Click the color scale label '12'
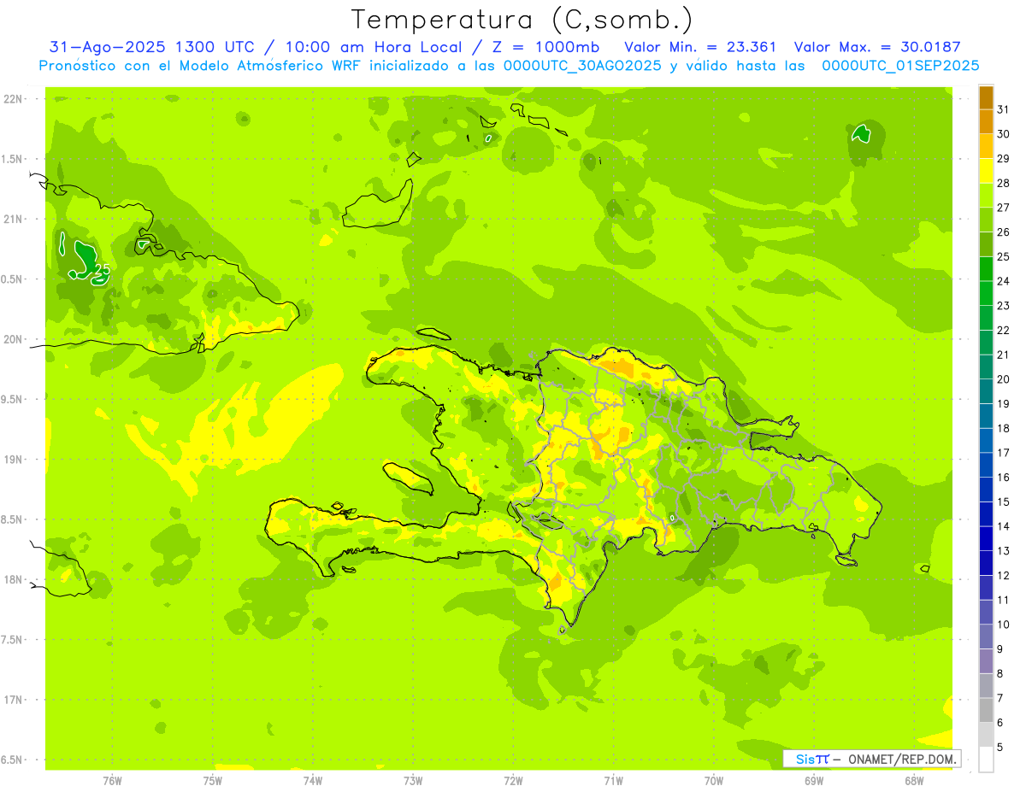This screenshot has width=1026, height=792. pos(1004,576)
